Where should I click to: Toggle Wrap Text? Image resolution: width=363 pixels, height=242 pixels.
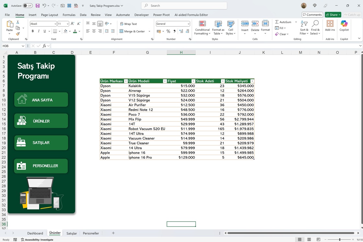tap(128, 24)
